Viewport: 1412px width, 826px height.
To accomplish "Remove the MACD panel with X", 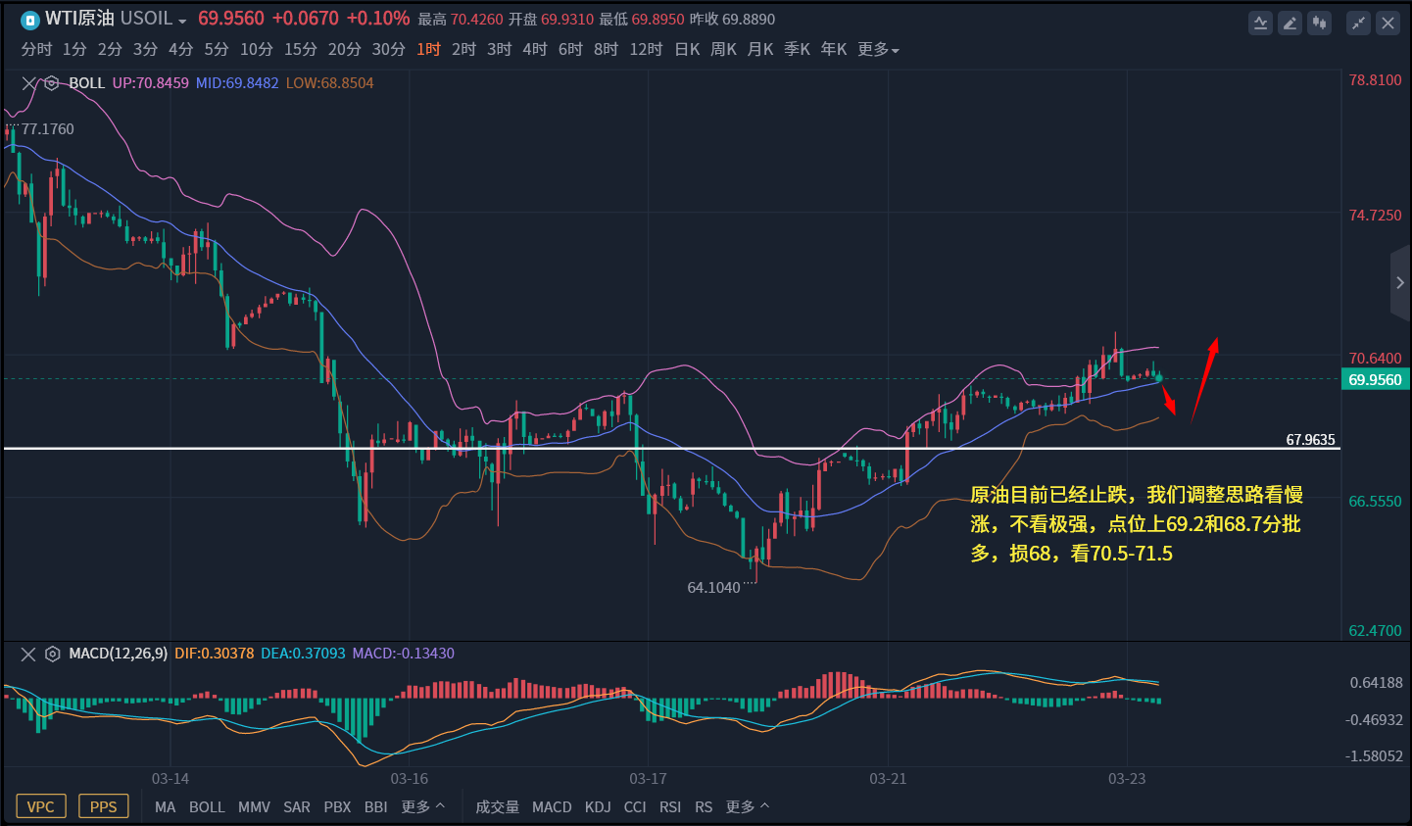I will coord(28,654).
